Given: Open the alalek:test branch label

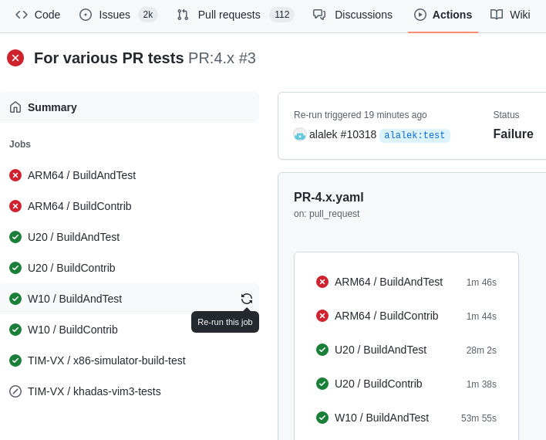Looking at the screenshot, I should click(x=414, y=135).
